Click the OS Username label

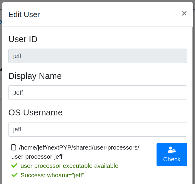(x=35, y=112)
